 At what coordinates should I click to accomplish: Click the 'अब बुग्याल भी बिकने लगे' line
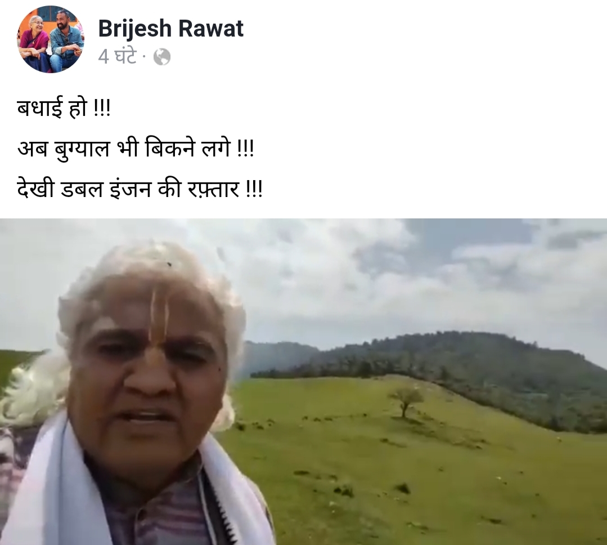[x=135, y=149]
